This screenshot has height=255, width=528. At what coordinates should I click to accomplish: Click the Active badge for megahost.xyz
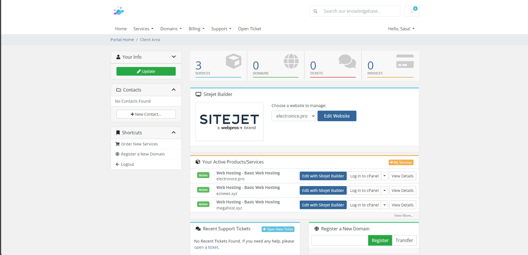pos(203,204)
